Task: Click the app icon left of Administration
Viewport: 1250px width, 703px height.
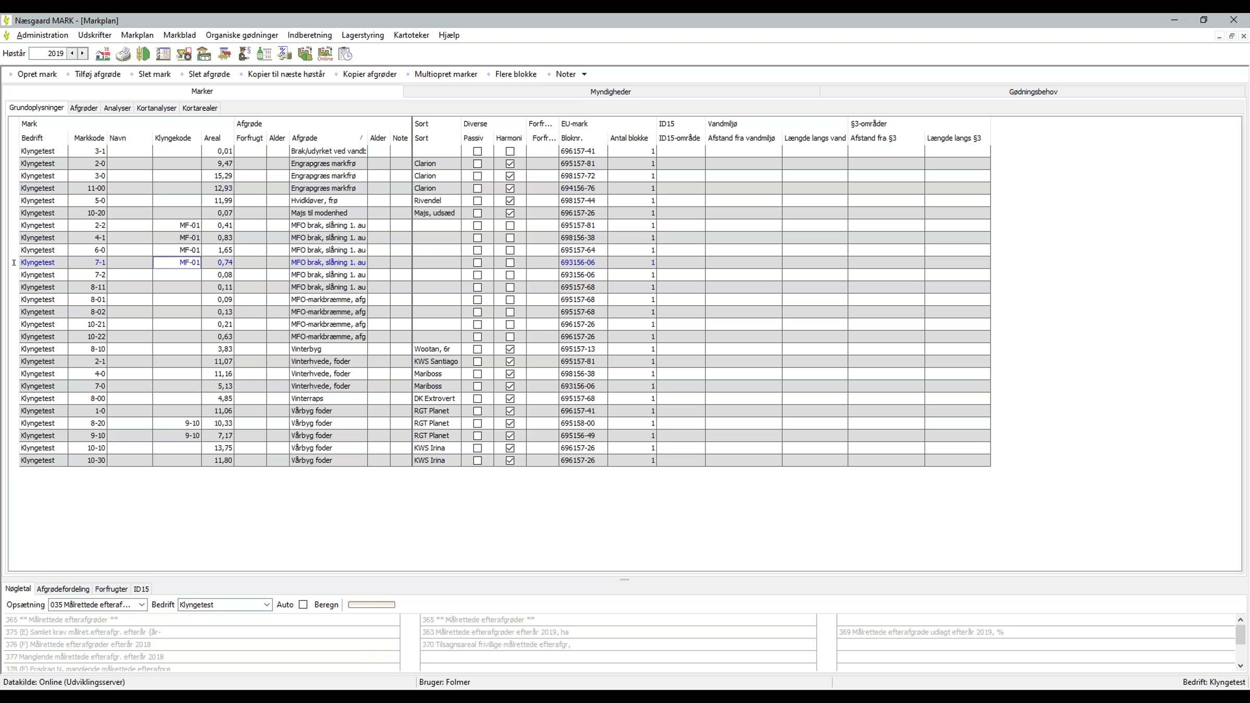Action: pyautogui.click(x=6, y=35)
